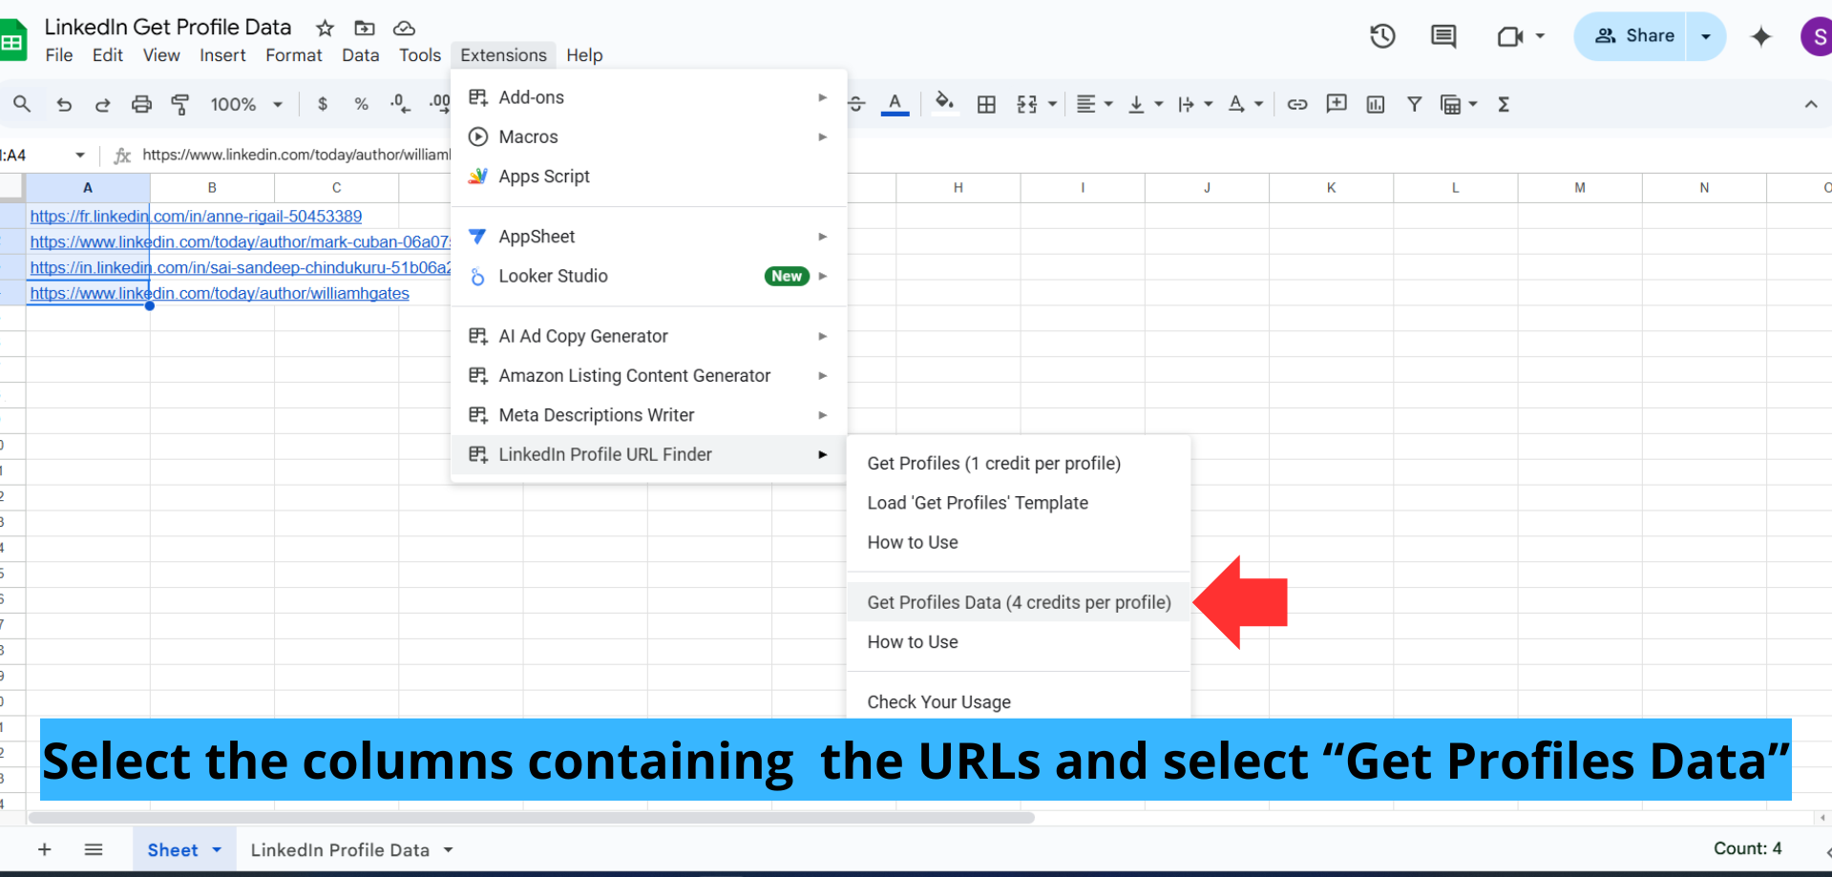Click the merge cells icon
This screenshot has width=1832, height=877.
pyautogui.click(x=1027, y=104)
